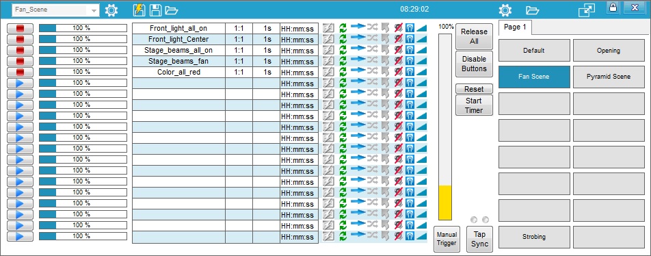This screenshot has width=651, height=256.
Task: Toggle muted audio icon for Front_light_all_on
Action: (x=399, y=28)
